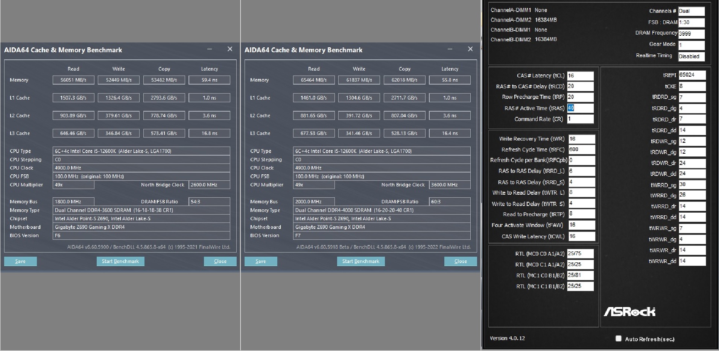Click the North Bridge Clock value 2600.0 MHz
The height and width of the screenshot is (351, 719).
(209, 185)
